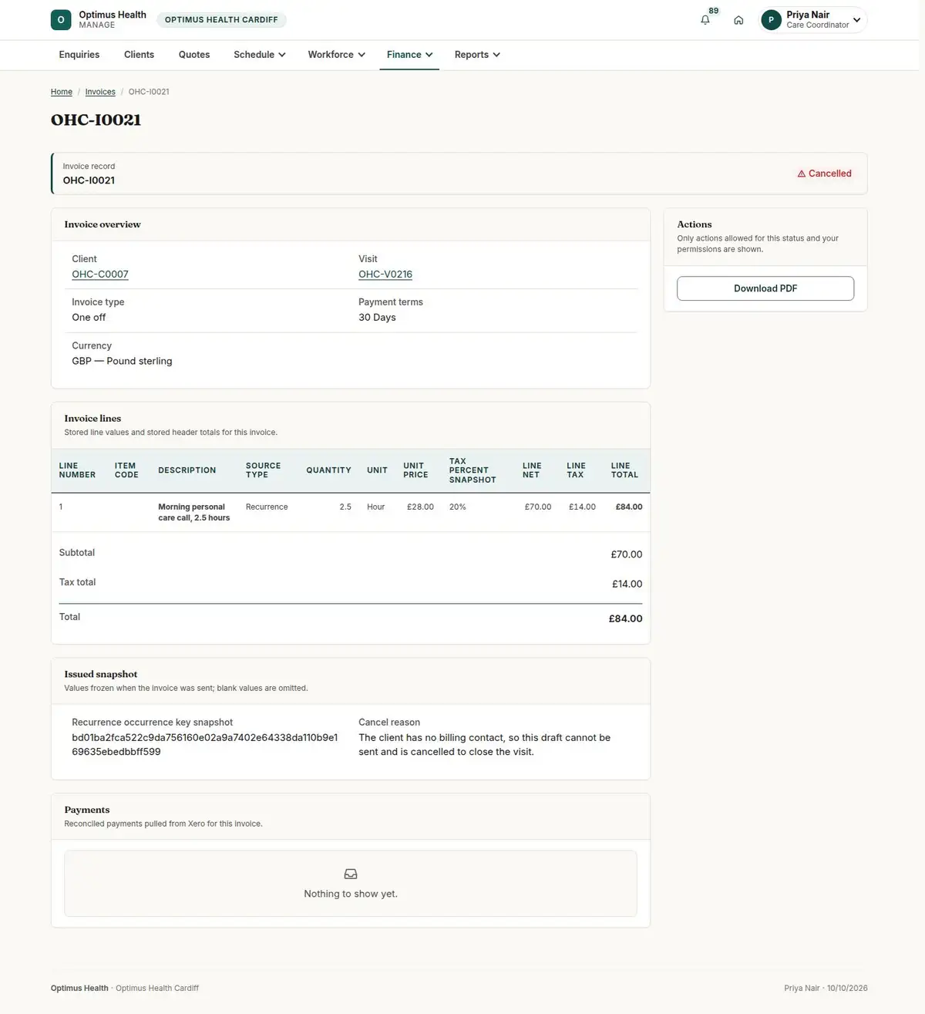This screenshot has width=925, height=1014.
Task: Click the Cancelled warning status icon
Action: click(x=801, y=174)
